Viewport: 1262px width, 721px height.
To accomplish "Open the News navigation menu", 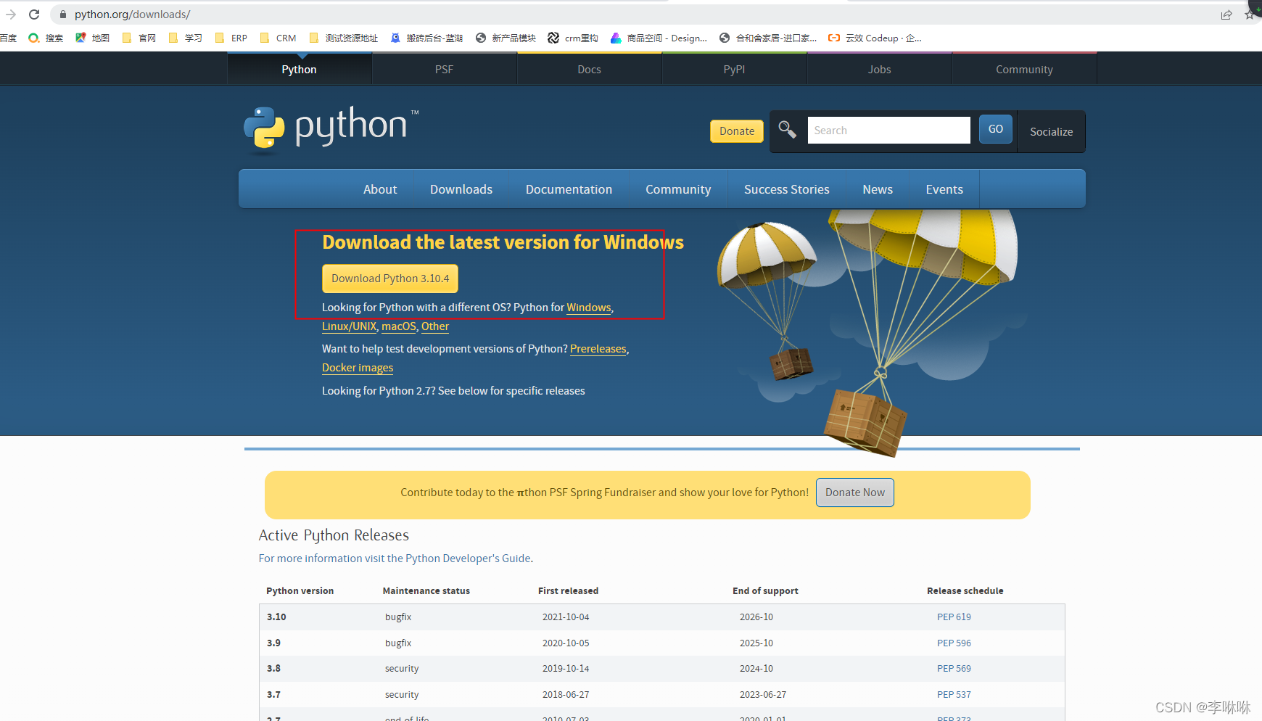I will (878, 189).
